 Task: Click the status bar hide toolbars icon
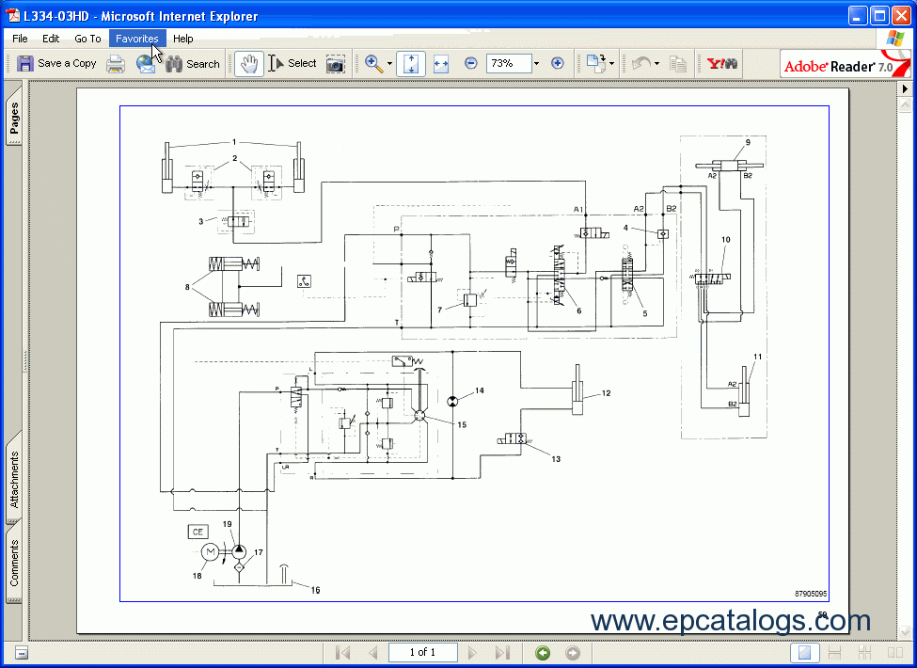click(x=21, y=653)
